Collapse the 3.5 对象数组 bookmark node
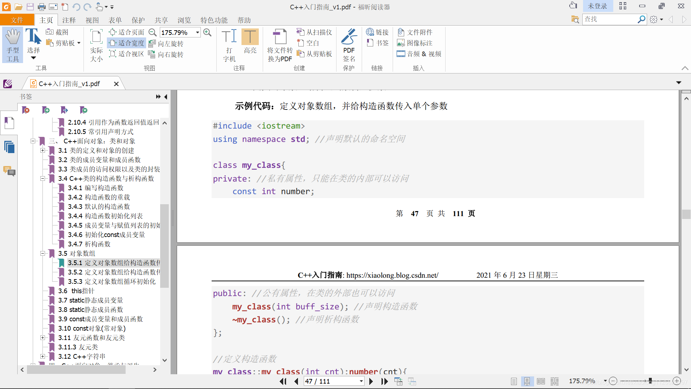691x389 pixels. pyautogui.click(x=42, y=254)
